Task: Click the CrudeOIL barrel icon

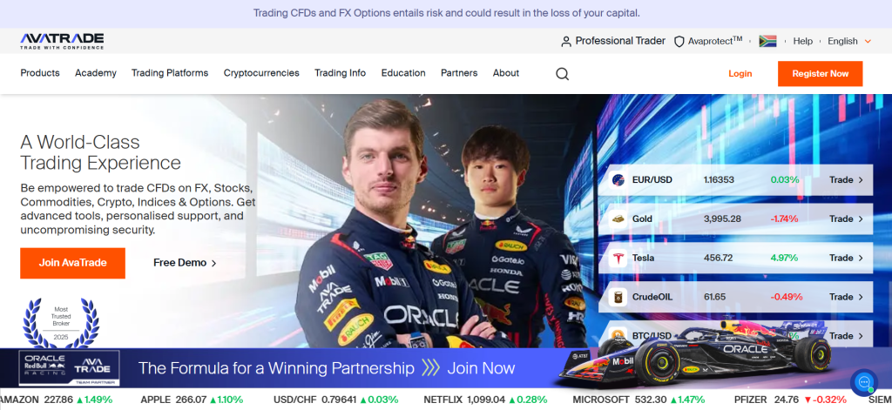Action: 618,297
